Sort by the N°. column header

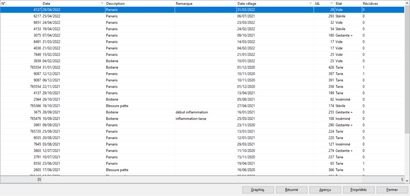[x=20, y=3]
